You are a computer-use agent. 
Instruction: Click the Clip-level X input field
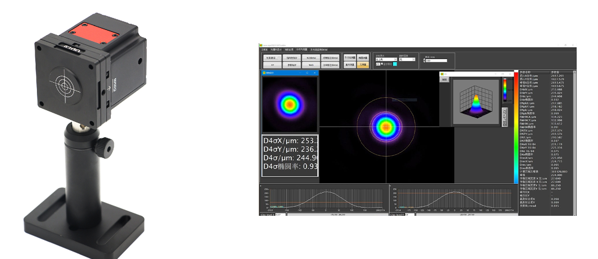pyautogui.click(x=280, y=214)
